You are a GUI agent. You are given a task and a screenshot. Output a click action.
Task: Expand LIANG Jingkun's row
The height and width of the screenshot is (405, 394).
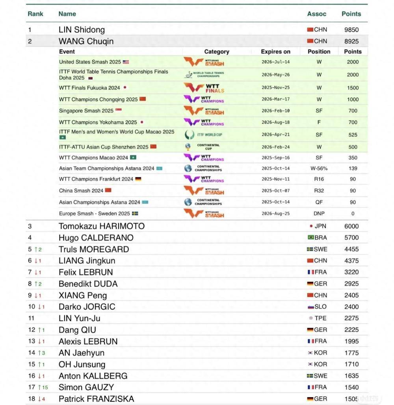(x=197, y=261)
